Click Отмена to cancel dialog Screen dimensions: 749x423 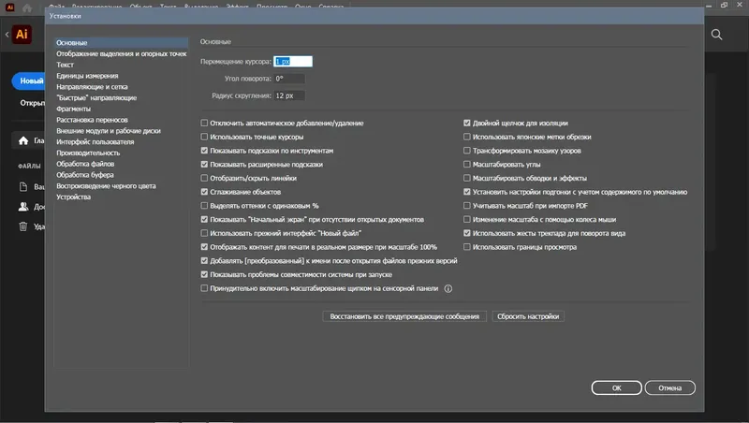tap(669, 388)
